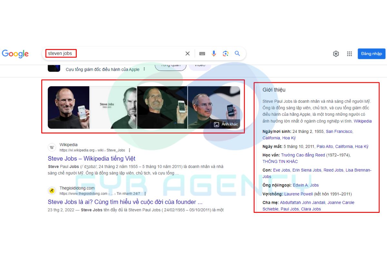Click the Thegioididong site favicon
This screenshot has width=387, height=258.
[52, 191]
